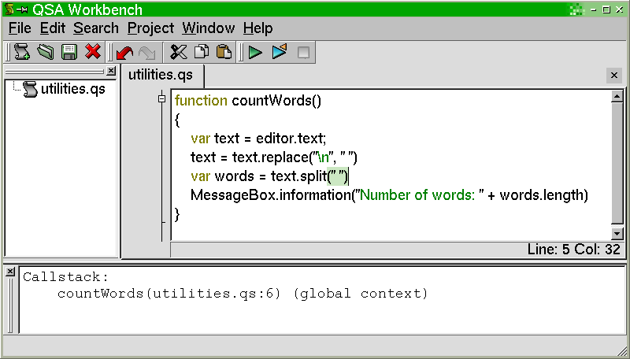Run the script with green play icon
This screenshot has height=359, width=630.
pos(255,52)
